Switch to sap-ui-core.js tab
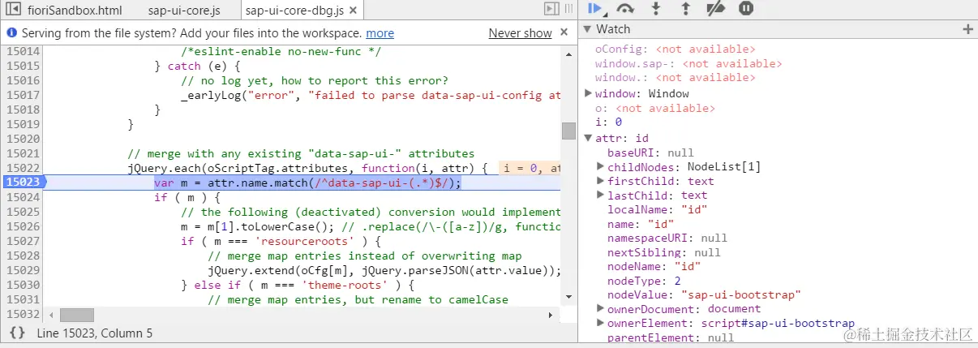978x348 pixels. (x=184, y=11)
